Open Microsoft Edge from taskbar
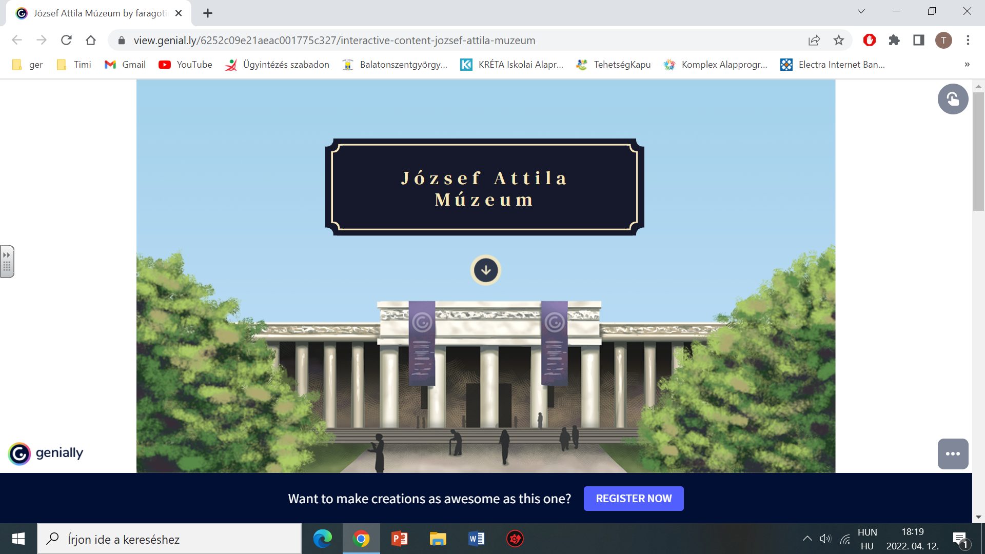The height and width of the screenshot is (554, 985). pos(323,539)
